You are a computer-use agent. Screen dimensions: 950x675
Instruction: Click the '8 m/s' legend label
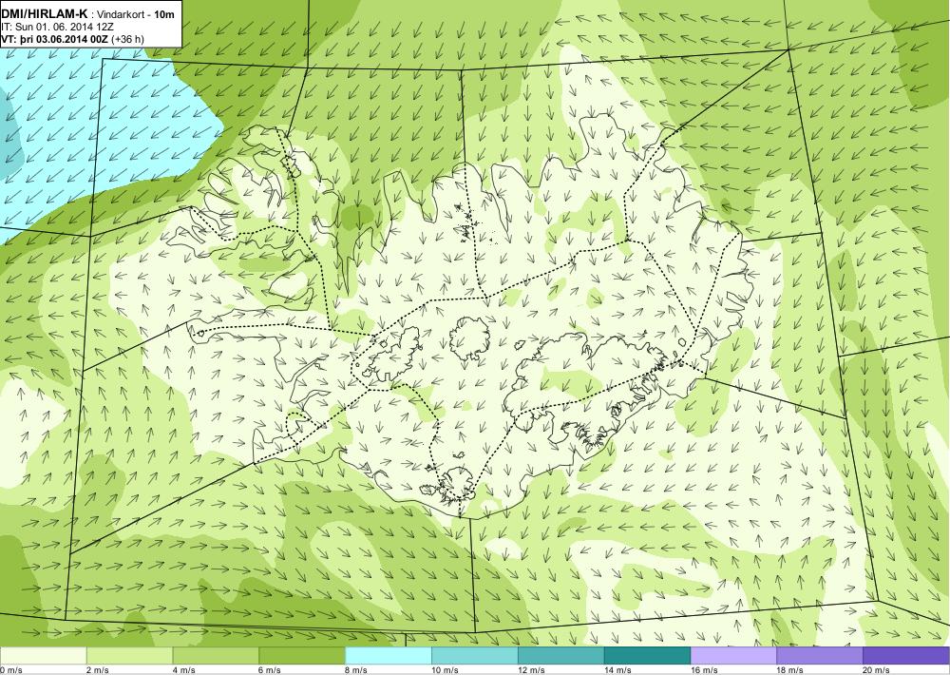click(357, 670)
